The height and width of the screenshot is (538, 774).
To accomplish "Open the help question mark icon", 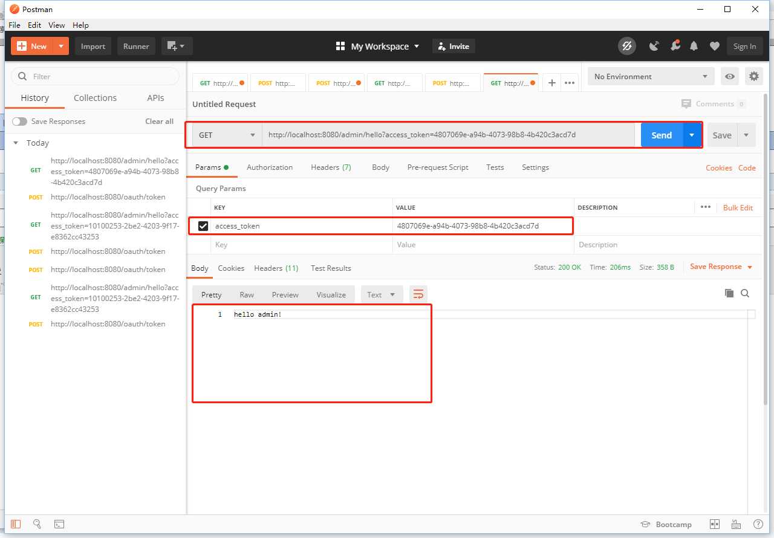I will 758,524.
